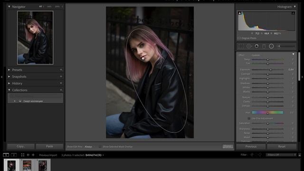This screenshot has width=304, height=171.
Task: Filter by flag status in the filter bar
Action: point(252,155)
